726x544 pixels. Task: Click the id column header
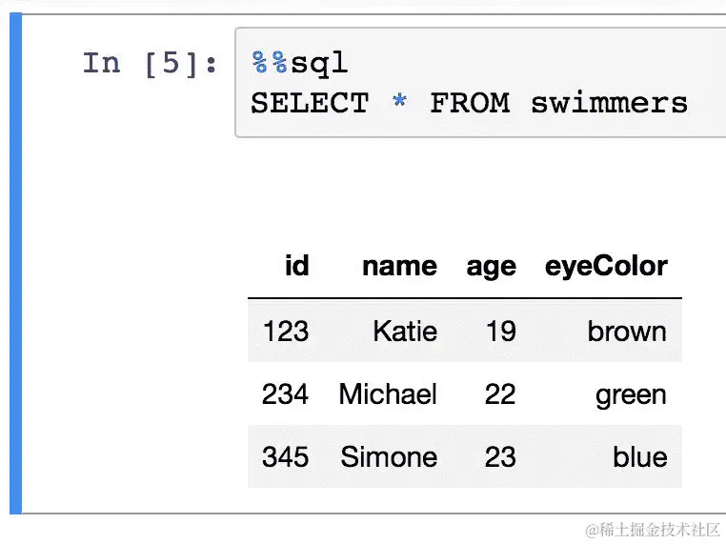(296, 266)
